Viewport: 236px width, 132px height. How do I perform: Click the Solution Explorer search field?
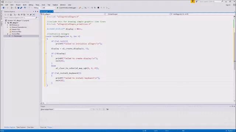(x=20, y=18)
